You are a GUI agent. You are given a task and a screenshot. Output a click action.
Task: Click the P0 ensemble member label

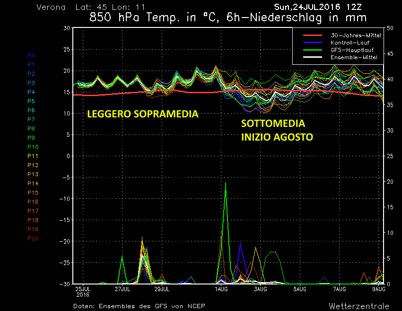[31, 55]
